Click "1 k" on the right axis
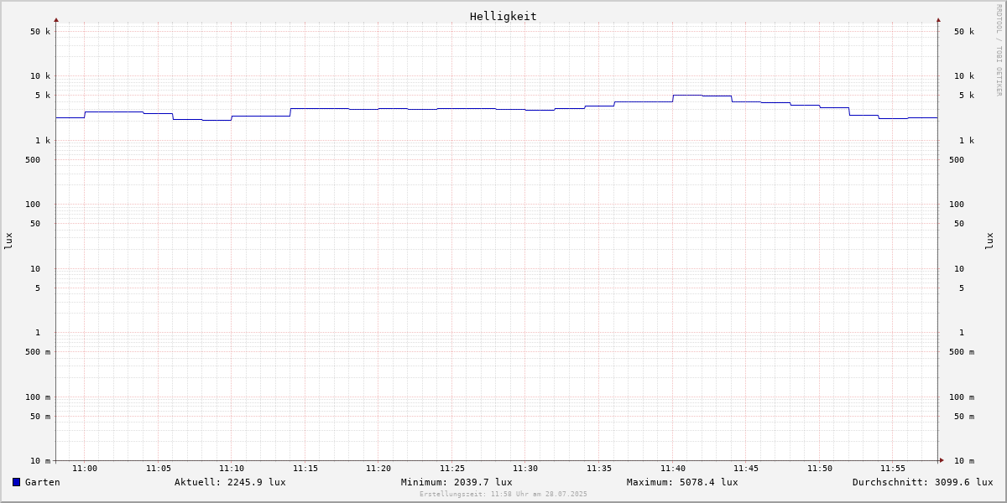The width and height of the screenshot is (1007, 503). point(967,141)
